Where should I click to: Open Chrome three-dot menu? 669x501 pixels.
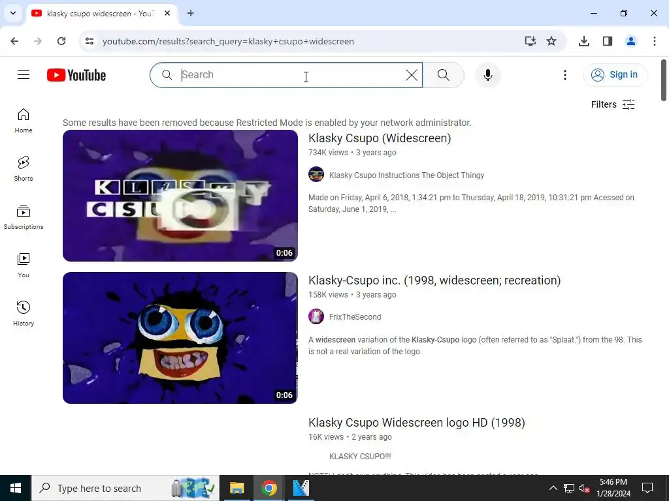[655, 41]
